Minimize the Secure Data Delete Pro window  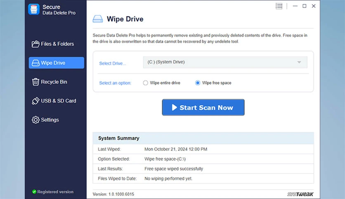[295, 6]
